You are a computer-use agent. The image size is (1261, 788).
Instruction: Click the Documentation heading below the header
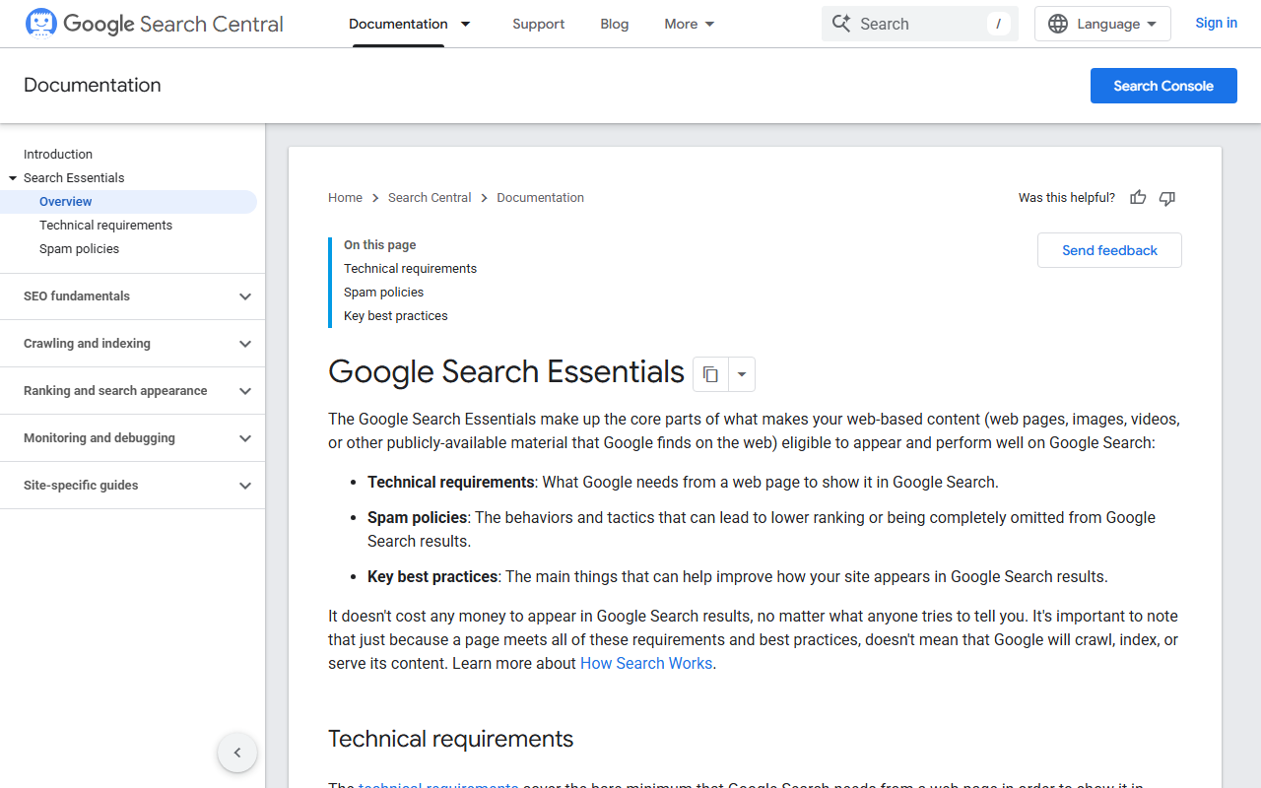[93, 86]
